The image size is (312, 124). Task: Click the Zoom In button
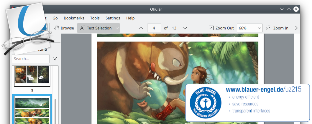(277, 28)
